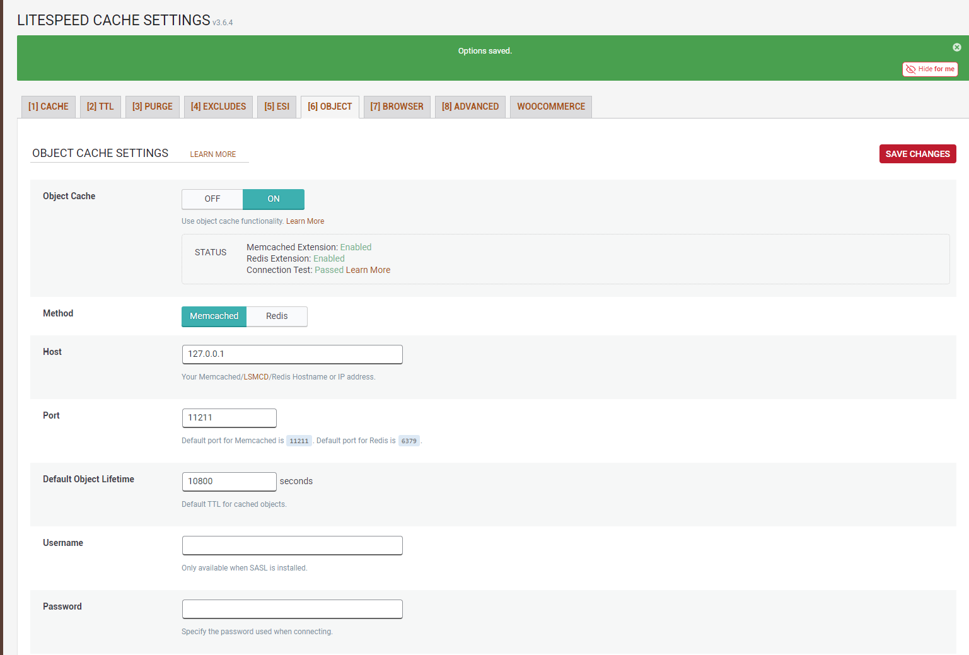Viewport: 969px width, 655px height.
Task: Open the Learn More link beside heading
Action: pyautogui.click(x=213, y=154)
